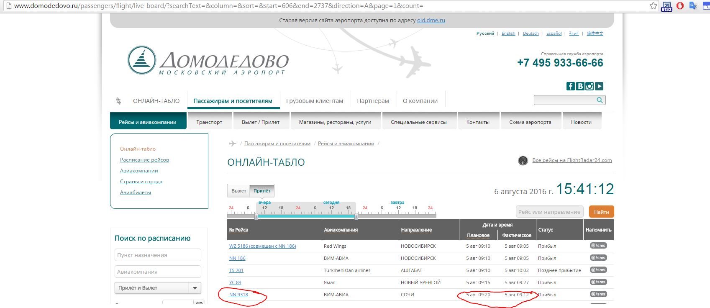
Task: Open Авиабилеты sidebar link
Action: click(136, 192)
